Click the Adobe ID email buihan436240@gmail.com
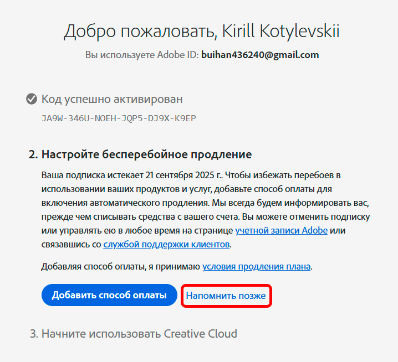This screenshot has height=362, width=398. click(x=260, y=55)
